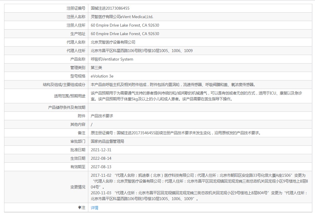
Task: Click registration number 国械注进20173086455
Action: (x=110, y=8)
